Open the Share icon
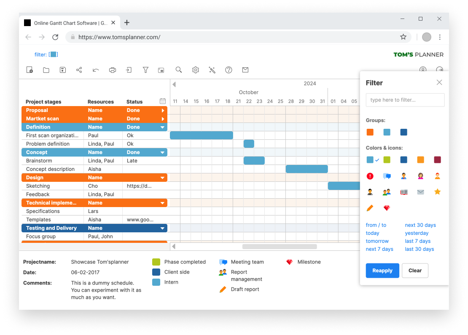Viewport: 468px width, 335px height. point(79,70)
